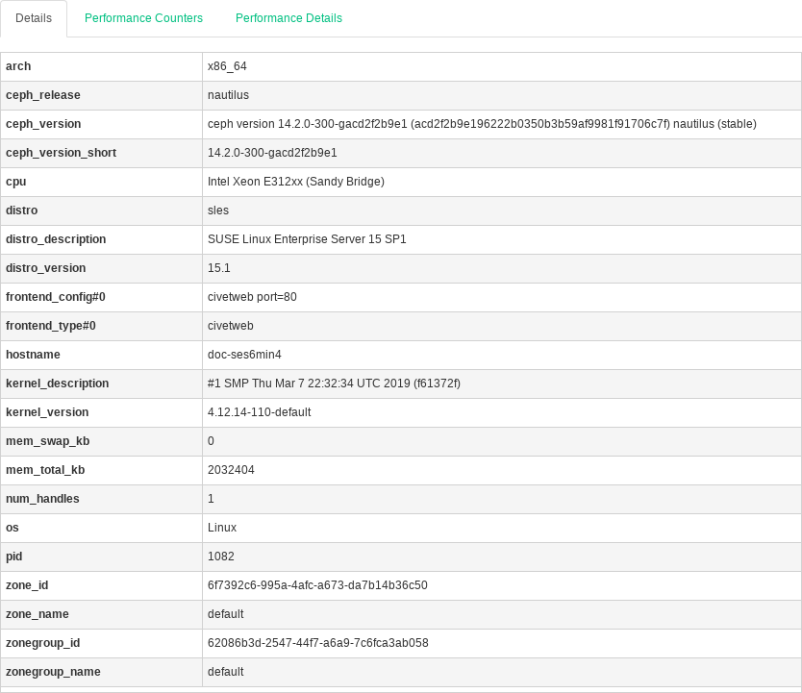Select the Details tab
The image size is (802, 693).
(34, 18)
